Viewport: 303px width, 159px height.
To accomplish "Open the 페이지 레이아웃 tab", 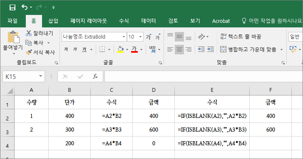I will (89, 21).
